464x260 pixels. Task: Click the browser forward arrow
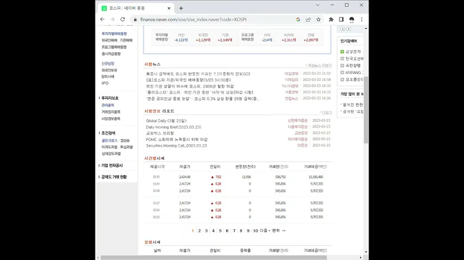(112, 19)
